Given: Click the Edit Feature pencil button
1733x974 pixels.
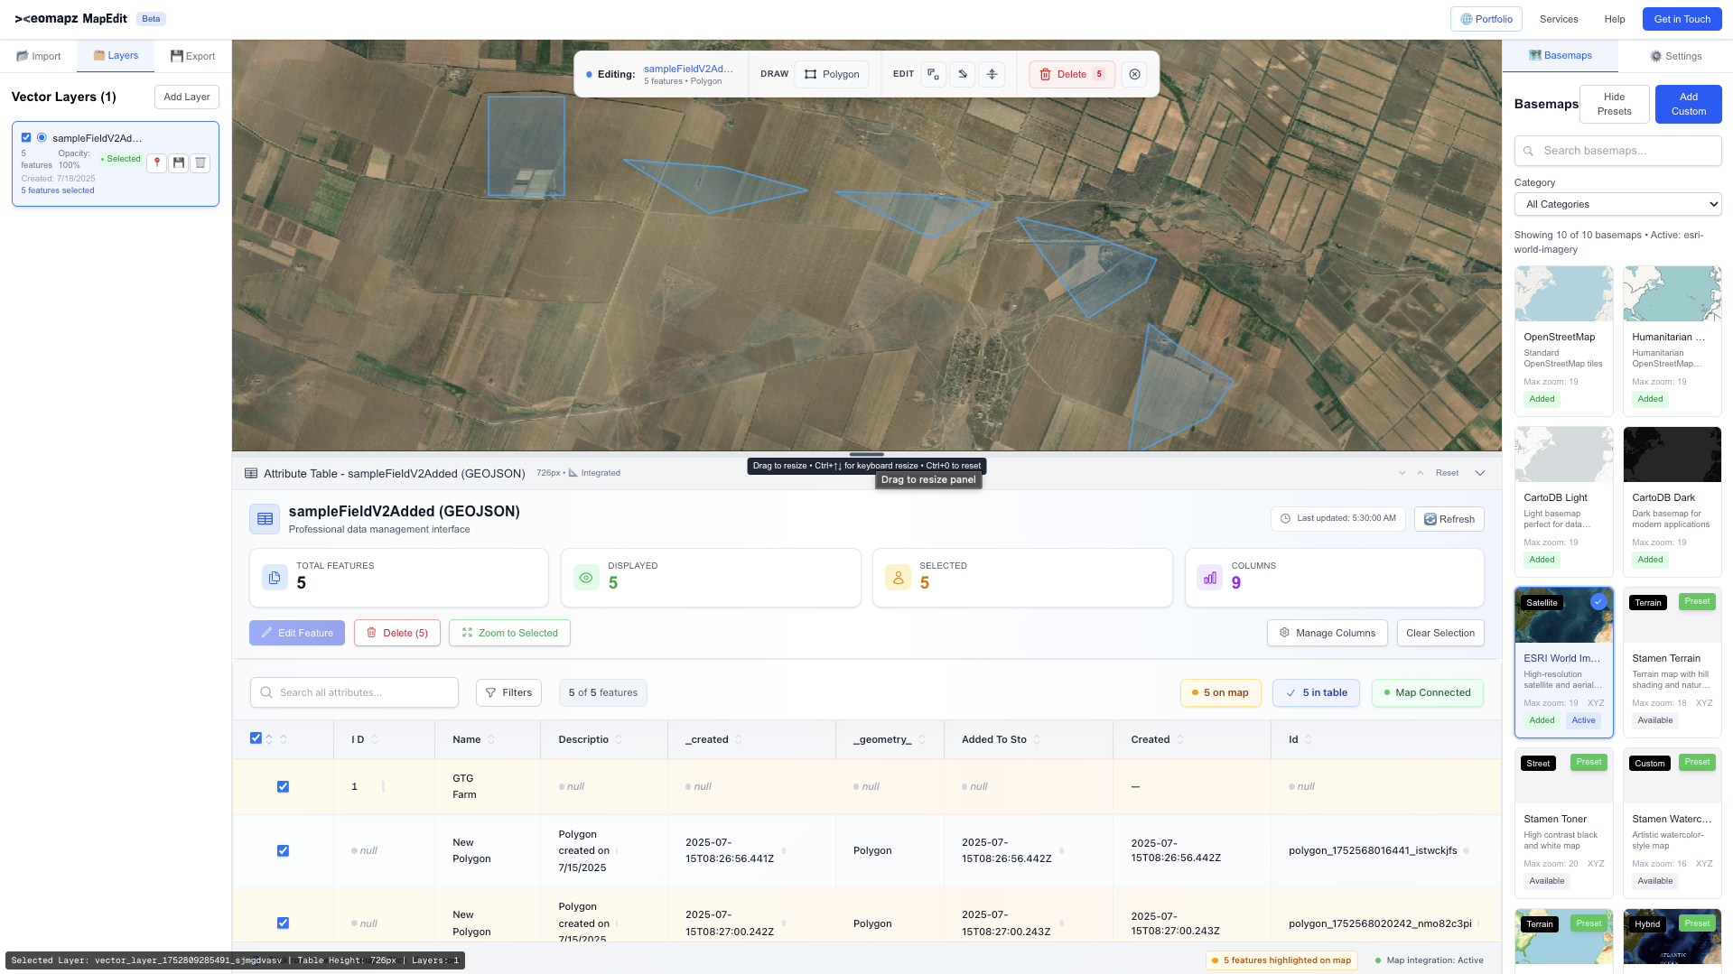Looking at the screenshot, I should (x=297, y=633).
